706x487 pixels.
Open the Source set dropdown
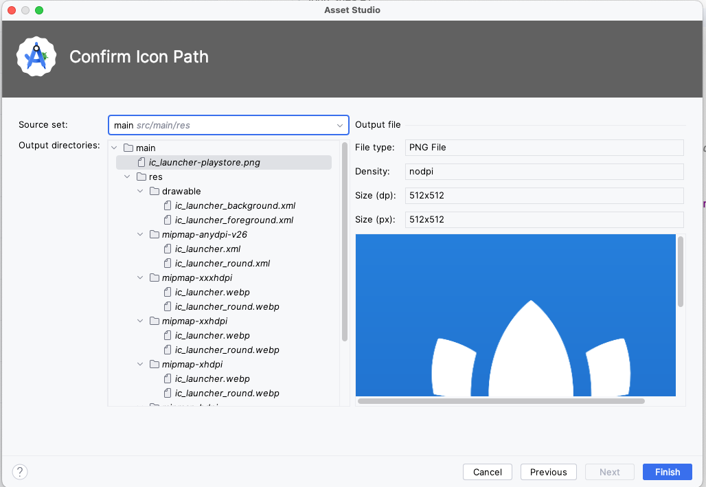(228, 125)
